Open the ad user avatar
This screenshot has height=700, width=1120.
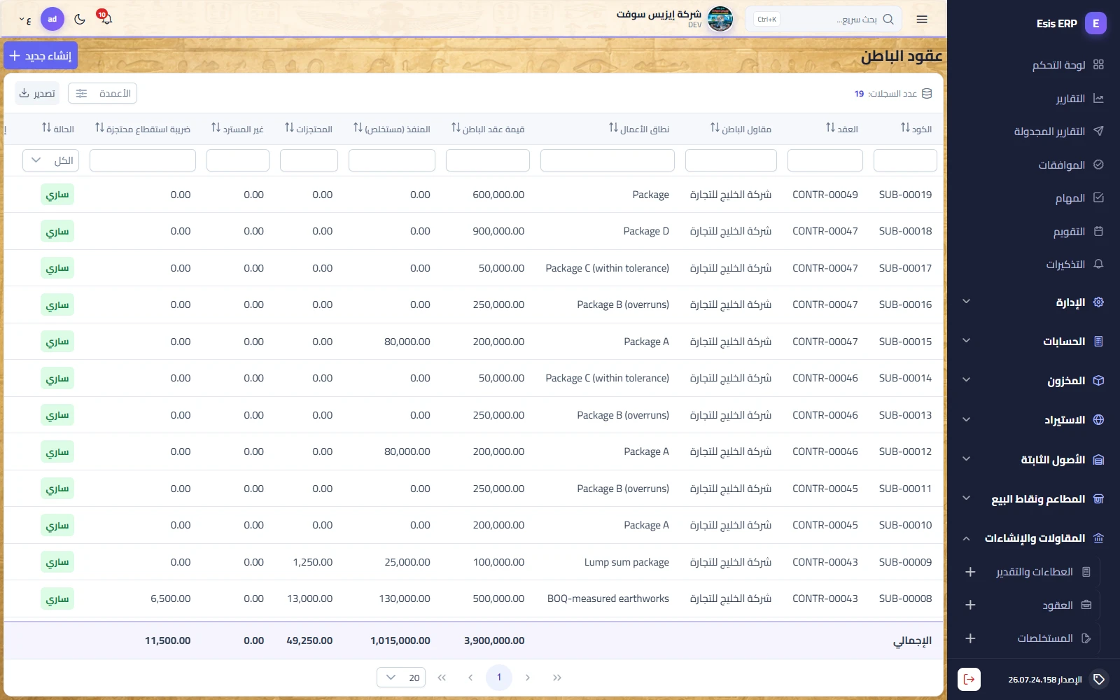pyautogui.click(x=52, y=19)
